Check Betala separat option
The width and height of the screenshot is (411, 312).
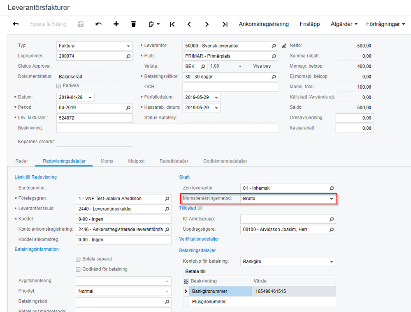(x=78, y=259)
